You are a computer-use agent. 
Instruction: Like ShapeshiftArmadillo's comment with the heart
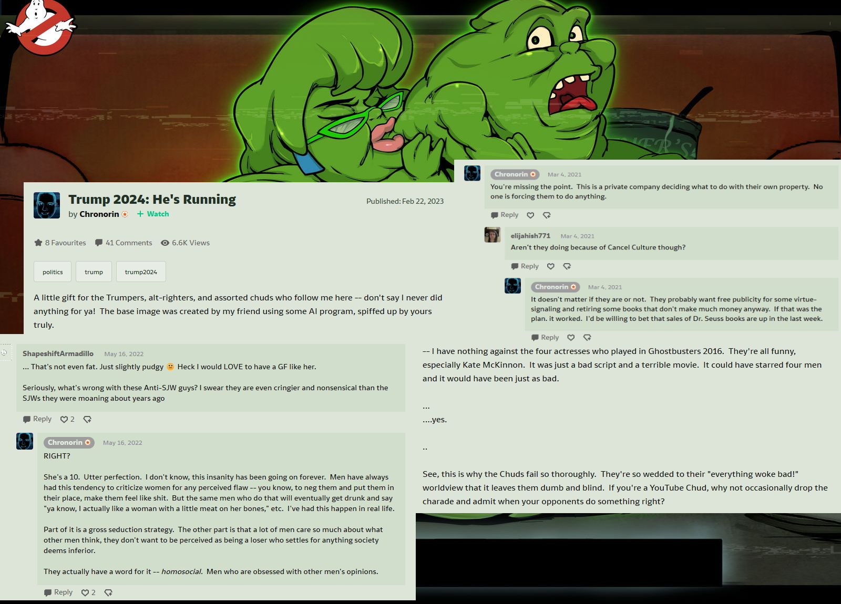click(x=64, y=419)
